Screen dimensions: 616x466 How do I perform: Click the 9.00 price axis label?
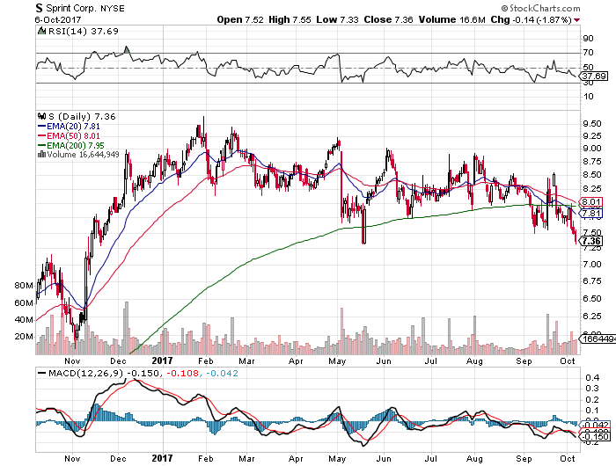(x=592, y=149)
